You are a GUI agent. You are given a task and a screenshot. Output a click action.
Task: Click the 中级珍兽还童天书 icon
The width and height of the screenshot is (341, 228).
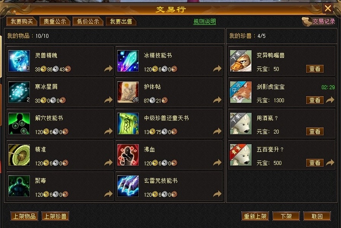pos(128,123)
